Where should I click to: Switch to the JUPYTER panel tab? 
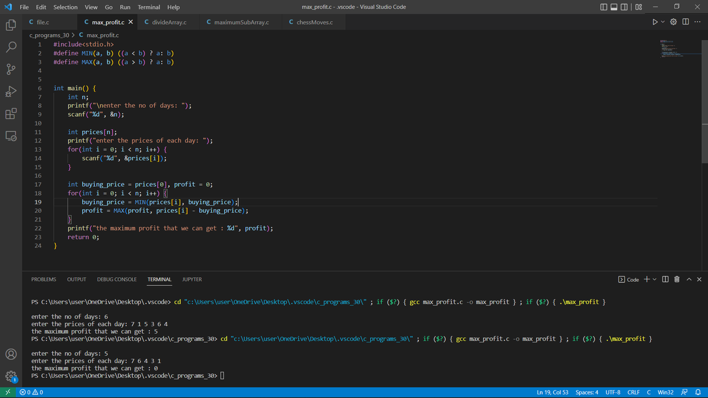coord(192,279)
